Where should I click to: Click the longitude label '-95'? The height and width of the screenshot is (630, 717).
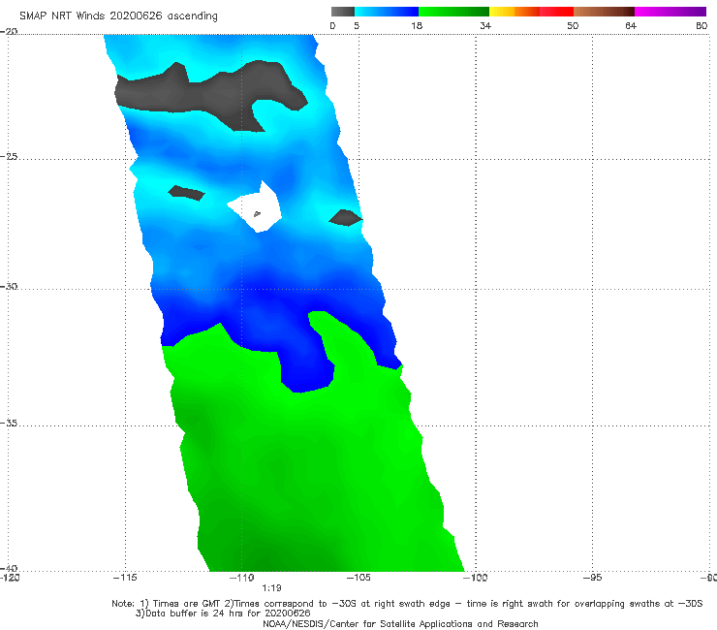click(592, 578)
